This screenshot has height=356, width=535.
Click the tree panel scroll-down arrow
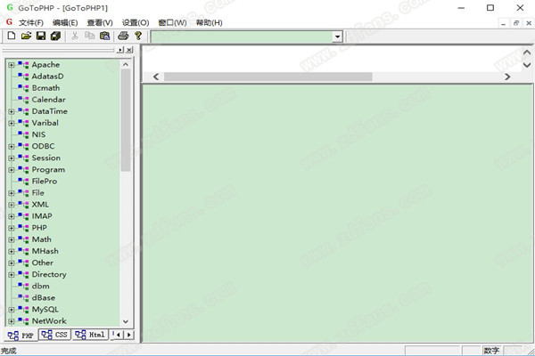tap(126, 321)
